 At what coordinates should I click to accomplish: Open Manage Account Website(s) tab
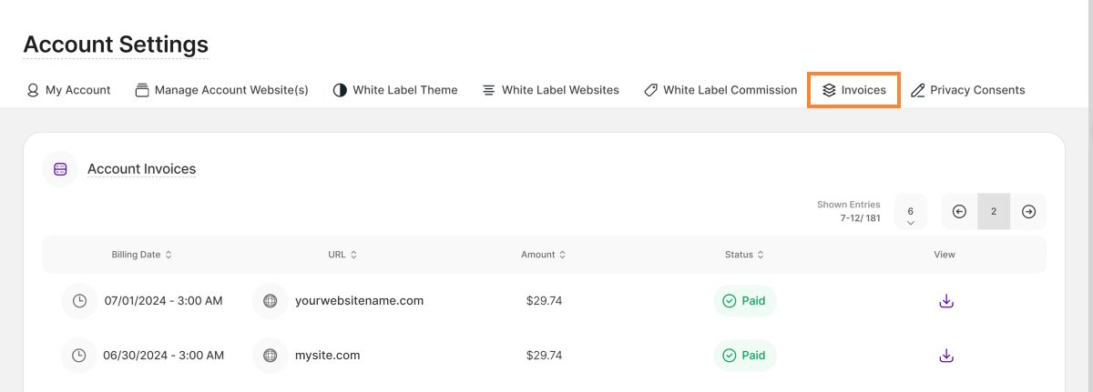pos(221,90)
